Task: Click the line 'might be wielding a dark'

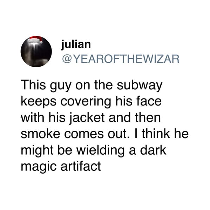Action: tap(94, 150)
